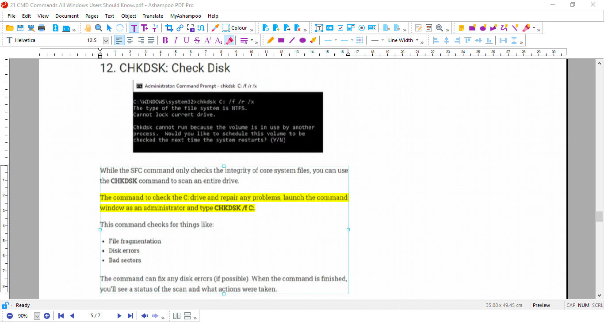Image resolution: width=604 pixels, height=322 pixels.
Task: Open the File menu
Action: (11, 16)
